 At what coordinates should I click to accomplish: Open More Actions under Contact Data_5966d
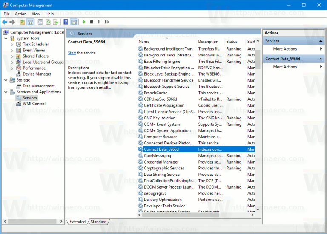click(x=285, y=67)
